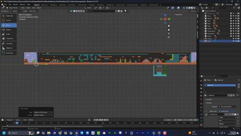Open the View Layer properties tab icon
The height and width of the screenshot is (136, 241).
click(201, 92)
